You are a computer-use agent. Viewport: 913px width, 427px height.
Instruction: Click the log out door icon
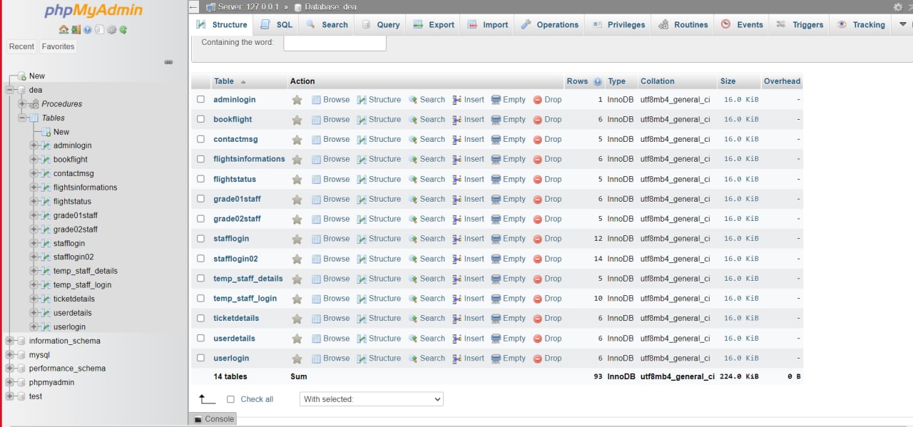click(76, 30)
